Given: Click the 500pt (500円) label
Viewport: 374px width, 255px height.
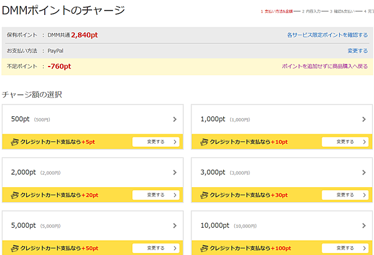Looking at the screenshot, I should [31, 119].
